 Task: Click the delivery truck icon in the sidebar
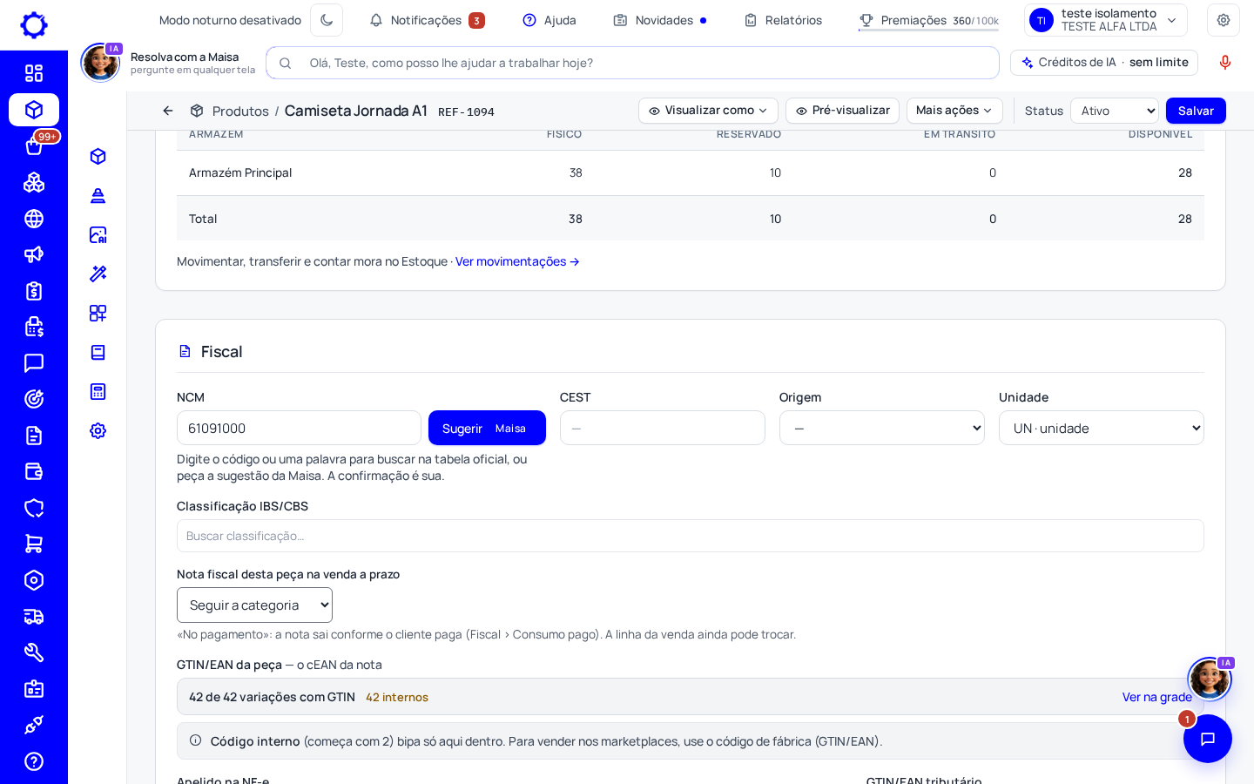(34, 617)
